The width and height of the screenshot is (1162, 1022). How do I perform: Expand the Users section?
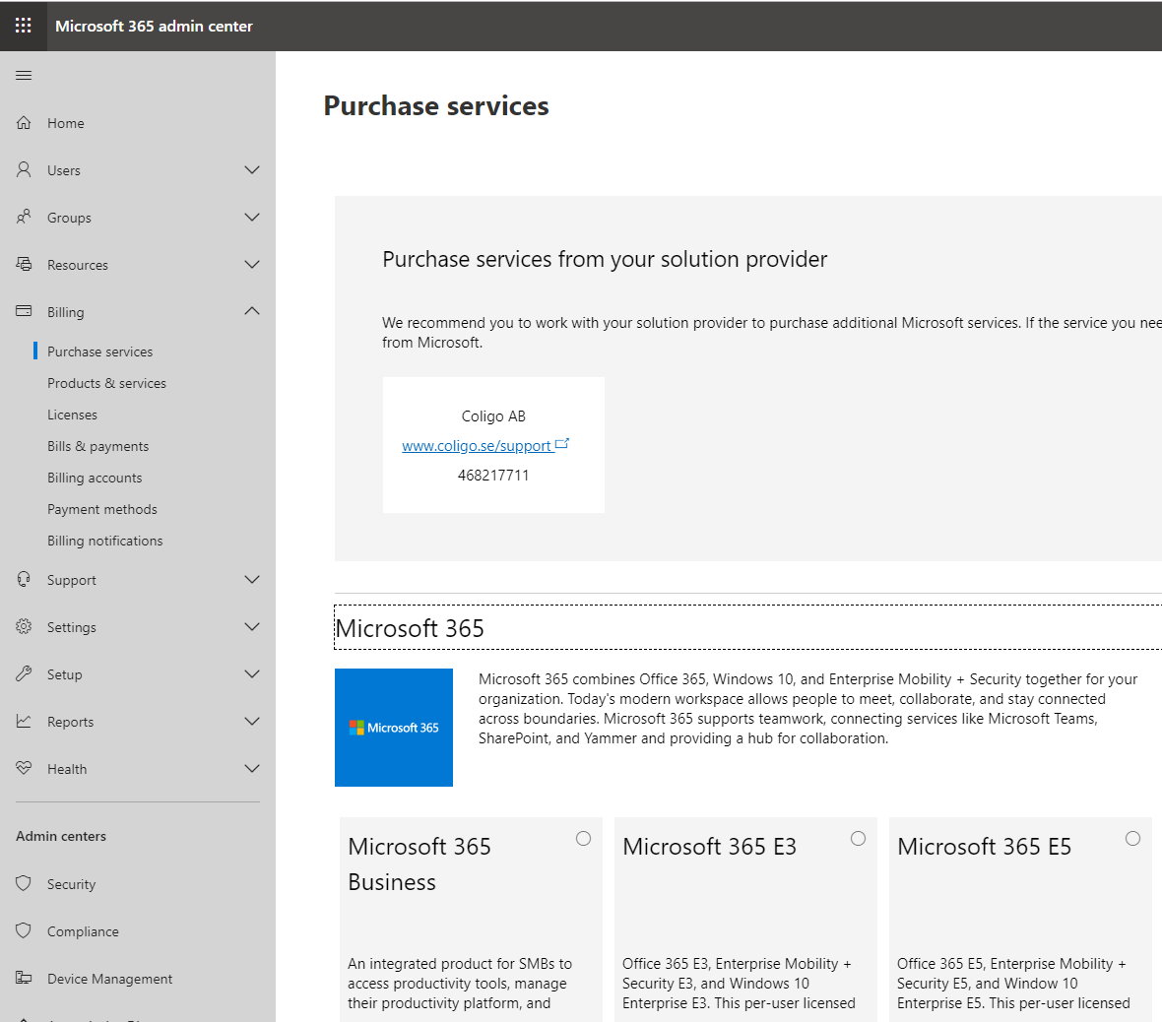[x=252, y=169]
